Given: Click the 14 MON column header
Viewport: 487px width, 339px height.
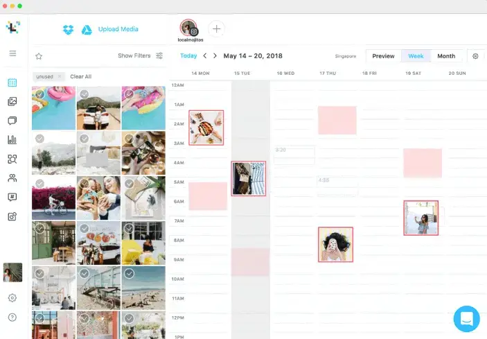Looking at the screenshot, I should tap(201, 73).
